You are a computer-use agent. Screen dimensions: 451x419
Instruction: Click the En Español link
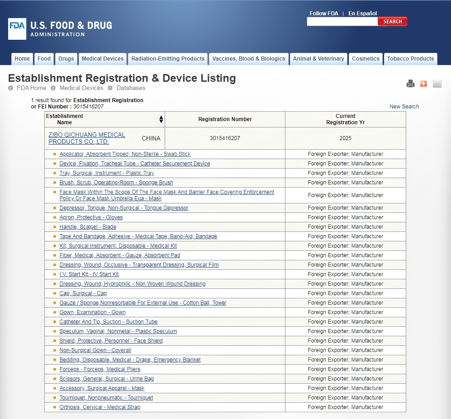point(362,13)
